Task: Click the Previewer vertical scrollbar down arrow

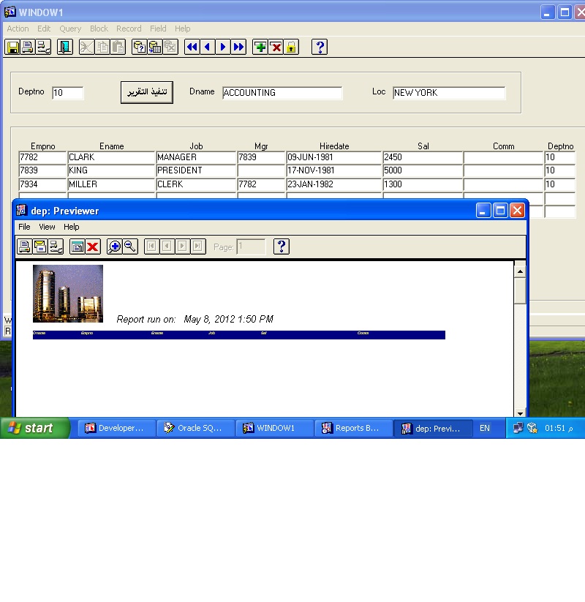Action: (x=520, y=413)
